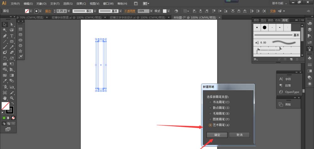Select the Type tool
The height and width of the screenshot is (149, 314).
pos(12,36)
